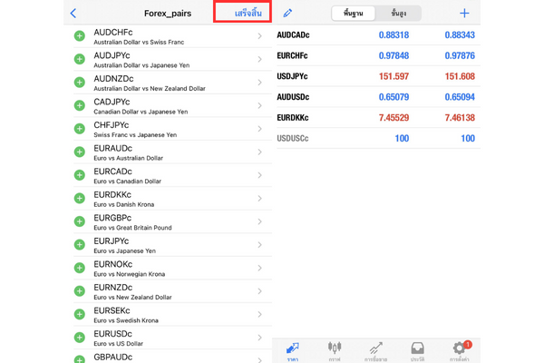Open the Quotes tab icon in bottom bar
The image size is (544, 363).
293,350
